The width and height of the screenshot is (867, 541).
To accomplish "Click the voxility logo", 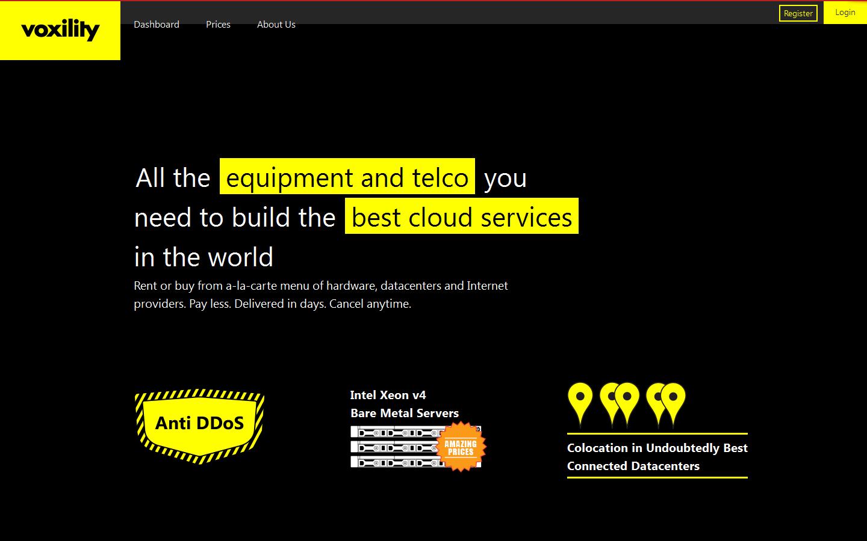I will [60, 30].
